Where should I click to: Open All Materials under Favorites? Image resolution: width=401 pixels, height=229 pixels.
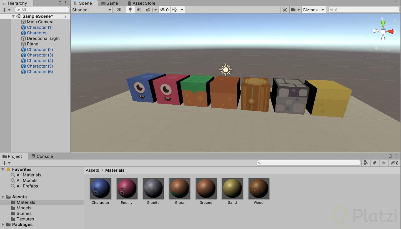click(29, 175)
